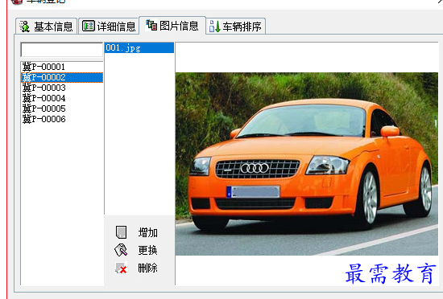The height and width of the screenshot is (299, 443).
Task: Click the 车辆排序 sort arrow icon
Action: tap(215, 27)
